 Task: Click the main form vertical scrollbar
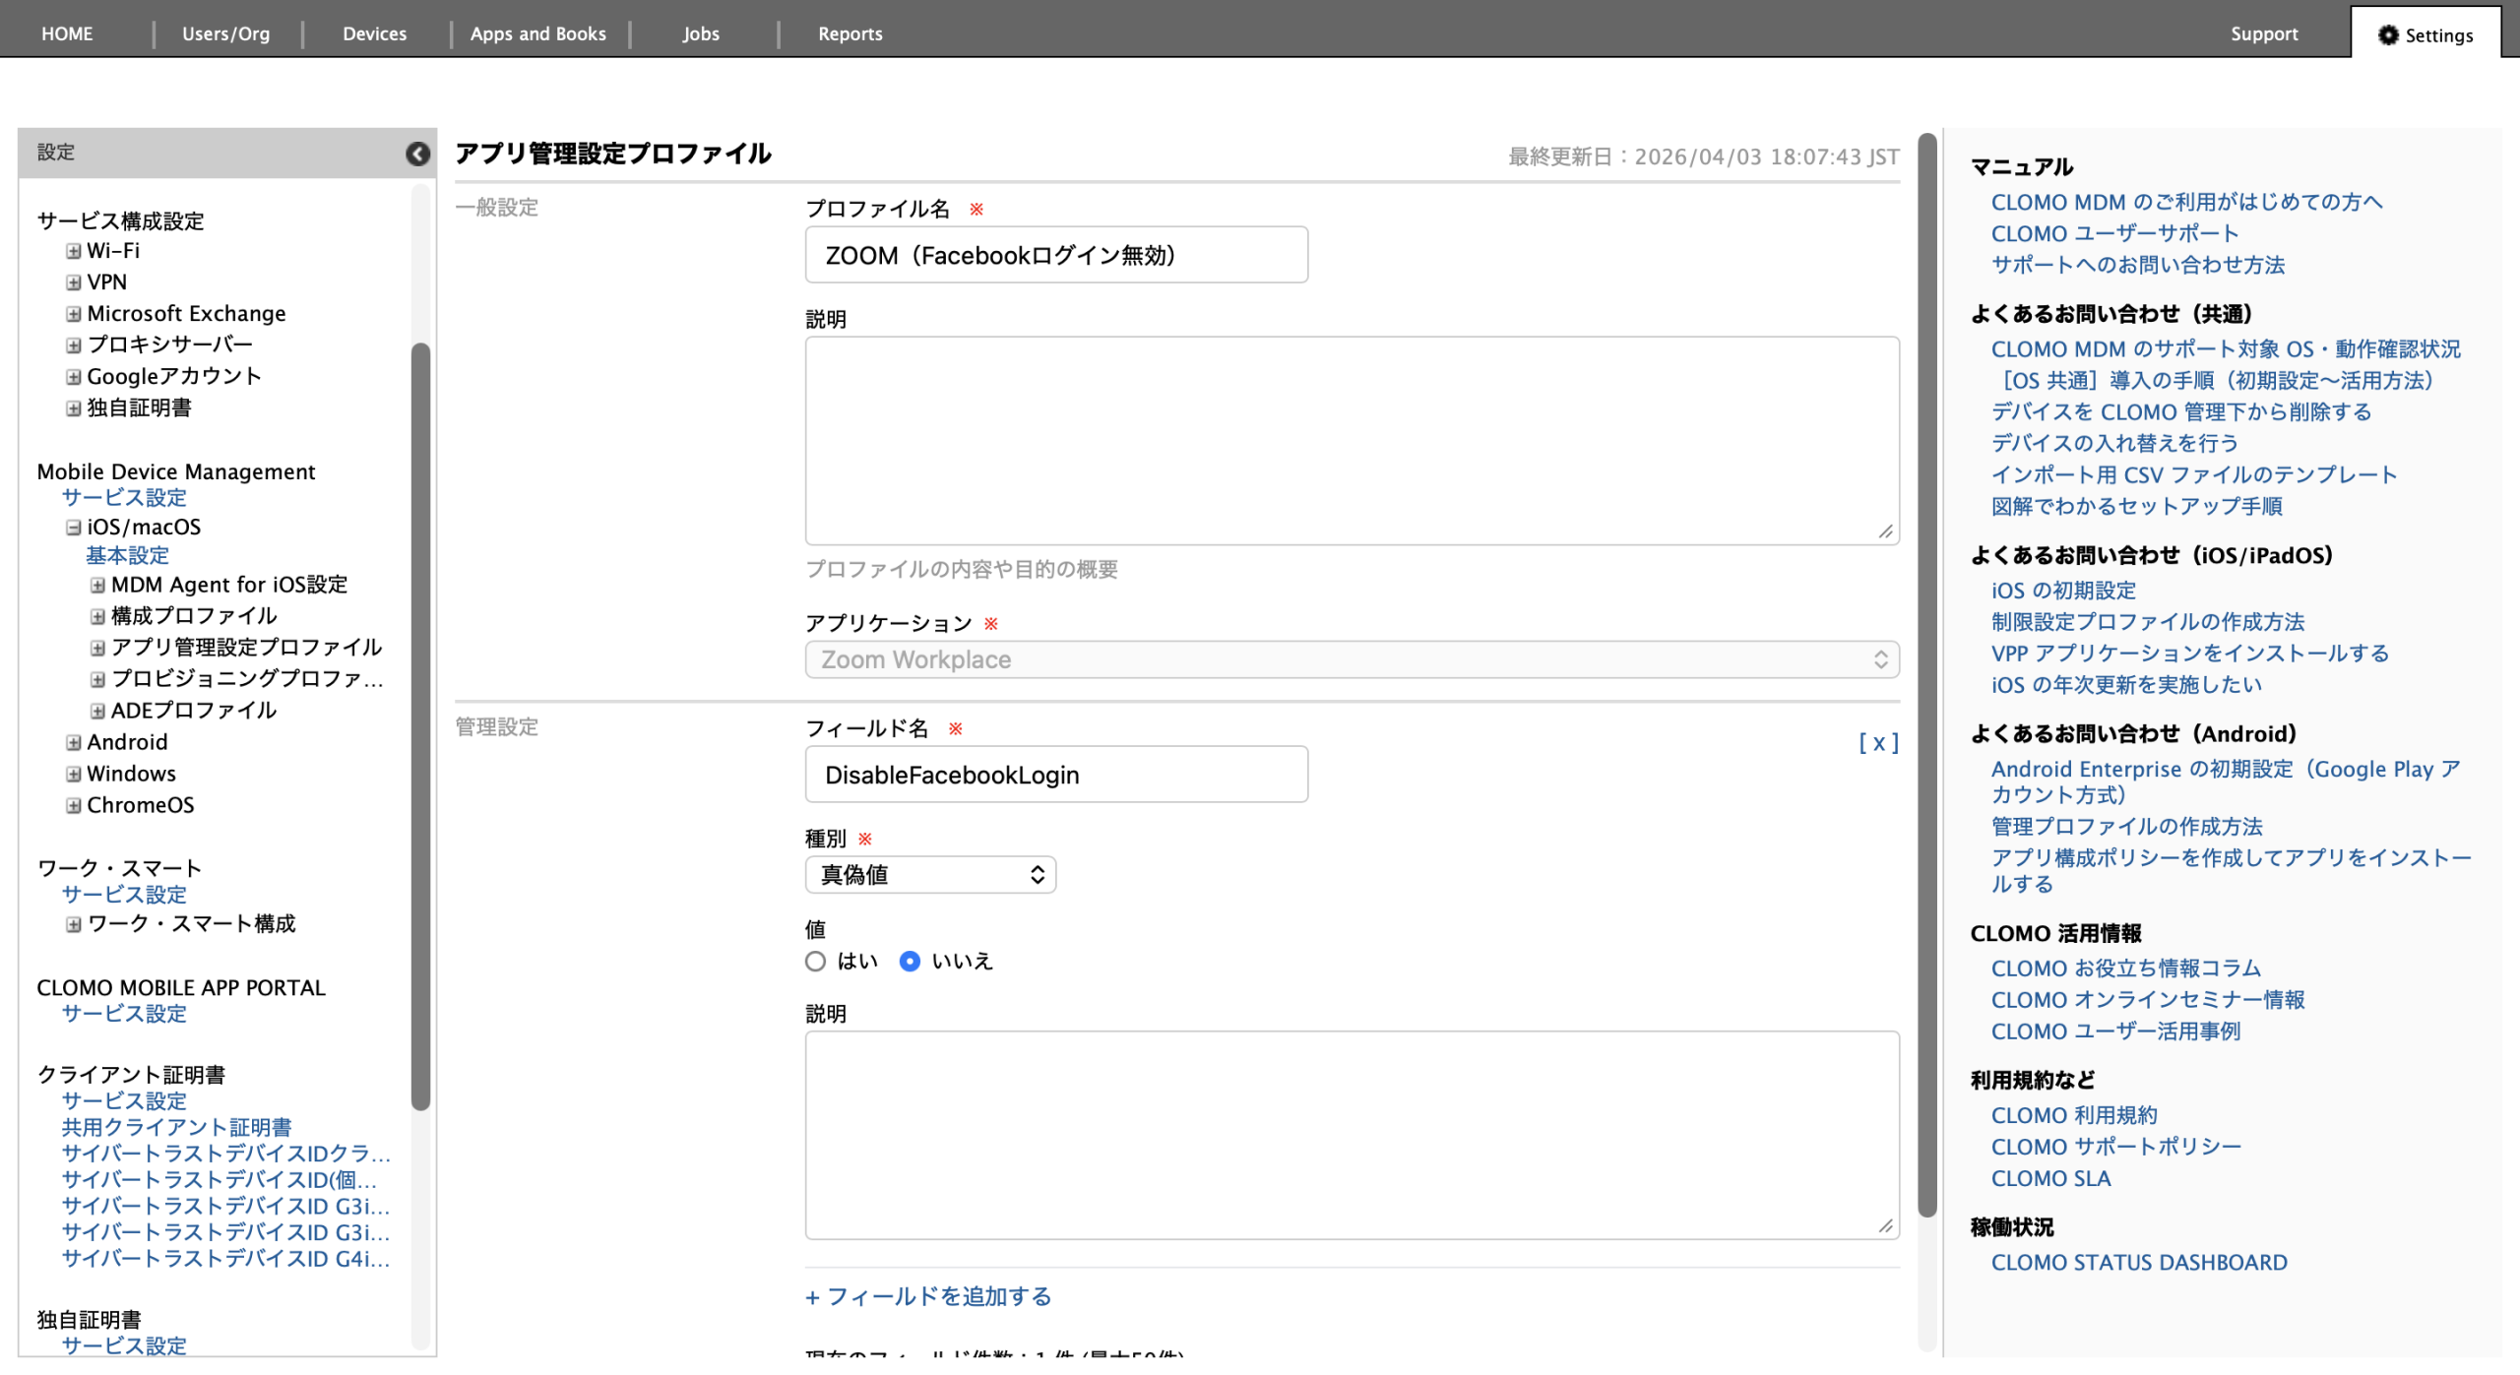1926,675
